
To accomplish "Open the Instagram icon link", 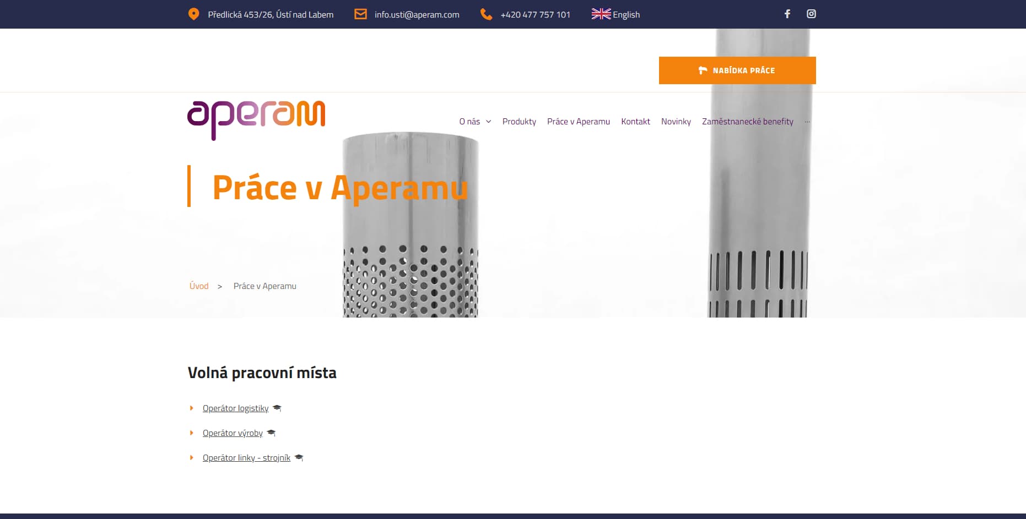I will (811, 14).
